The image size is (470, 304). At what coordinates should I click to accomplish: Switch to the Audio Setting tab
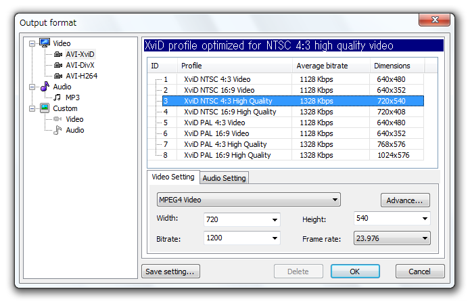[224, 178]
